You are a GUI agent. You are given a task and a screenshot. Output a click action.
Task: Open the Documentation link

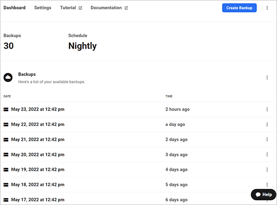[x=106, y=8]
